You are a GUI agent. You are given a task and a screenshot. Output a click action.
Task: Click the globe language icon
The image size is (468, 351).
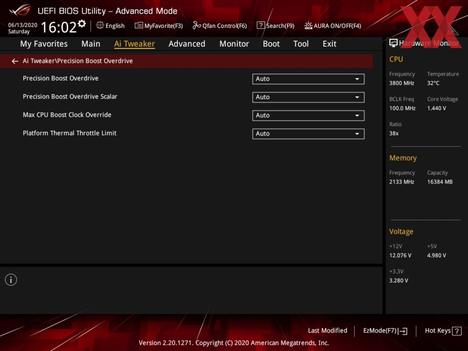click(x=100, y=25)
